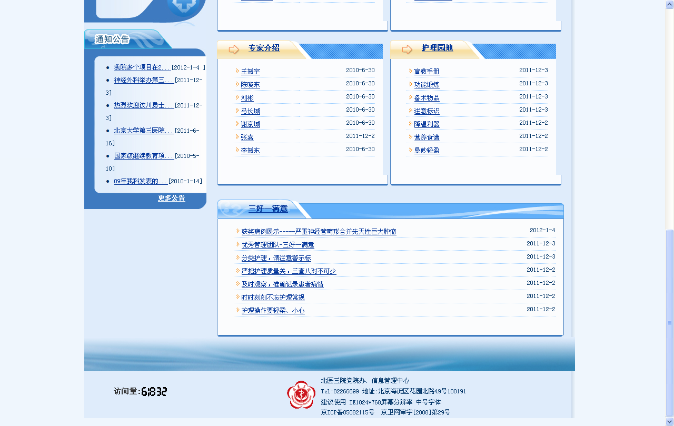Select the expert link 陈晓东

[x=251, y=84]
